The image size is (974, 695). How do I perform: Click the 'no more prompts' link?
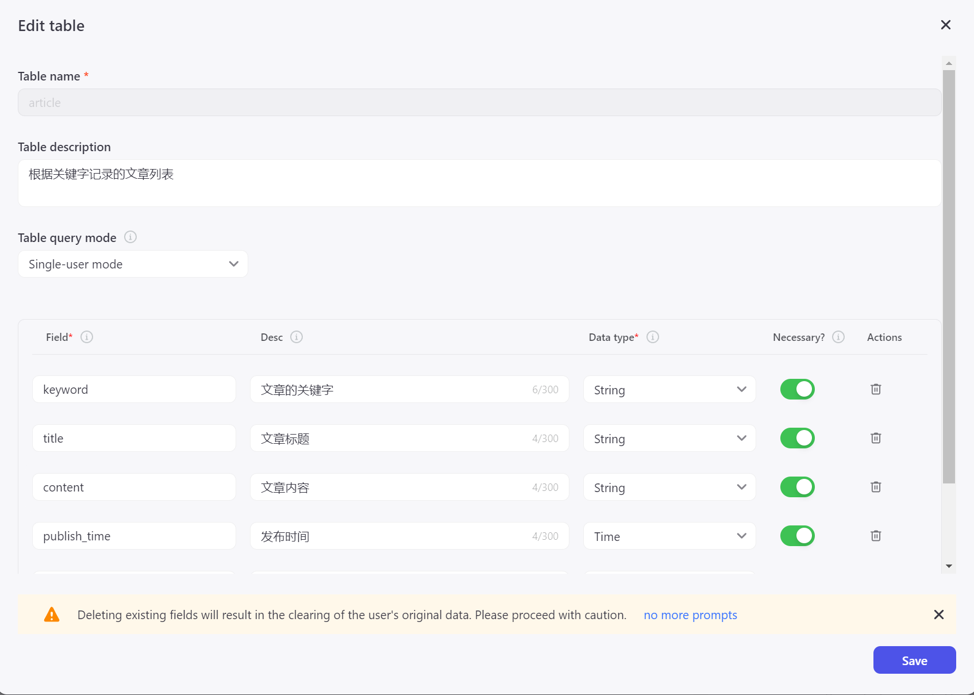(x=690, y=615)
